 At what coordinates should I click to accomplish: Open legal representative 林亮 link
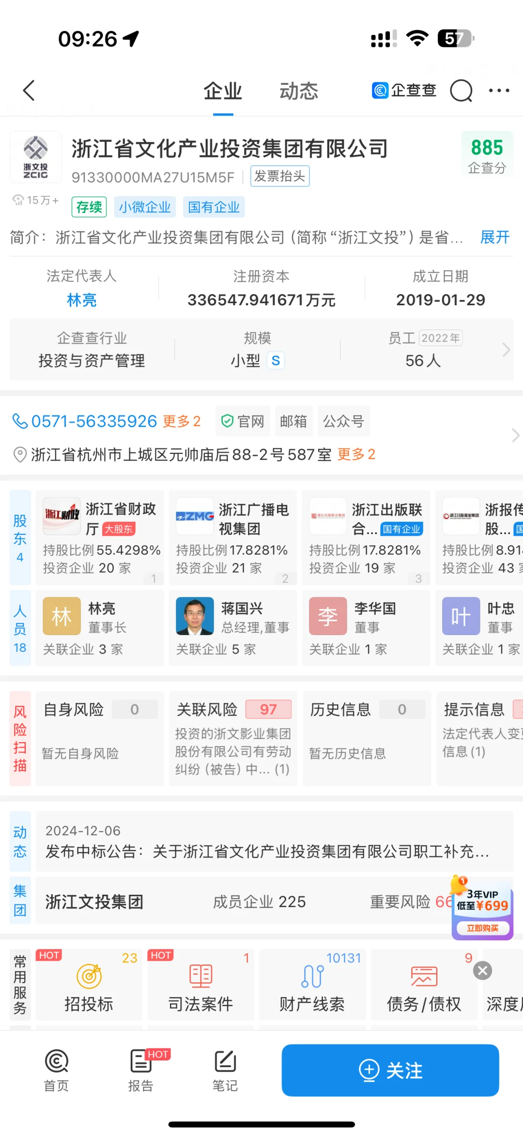[x=82, y=300]
